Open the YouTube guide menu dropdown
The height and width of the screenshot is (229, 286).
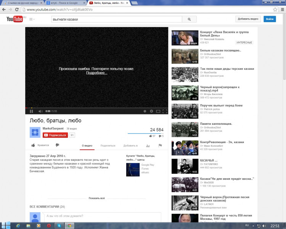[32, 19]
